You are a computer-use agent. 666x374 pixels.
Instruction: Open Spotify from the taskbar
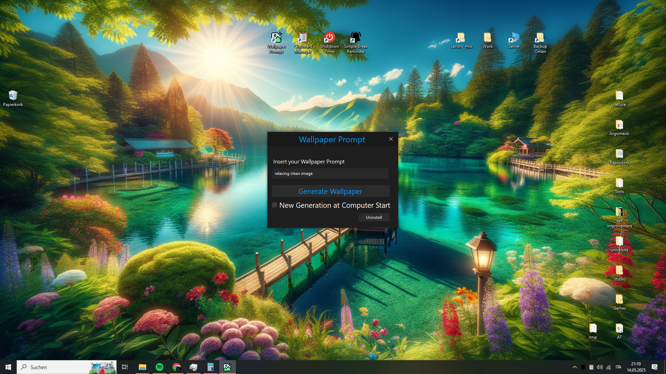click(160, 367)
